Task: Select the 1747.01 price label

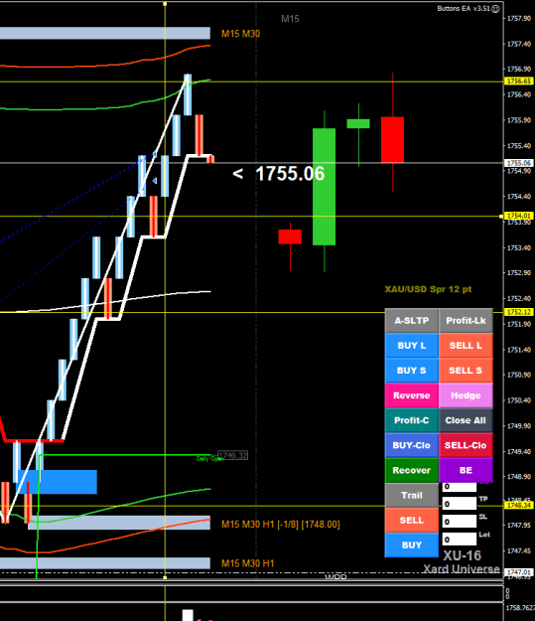Action: point(519,572)
